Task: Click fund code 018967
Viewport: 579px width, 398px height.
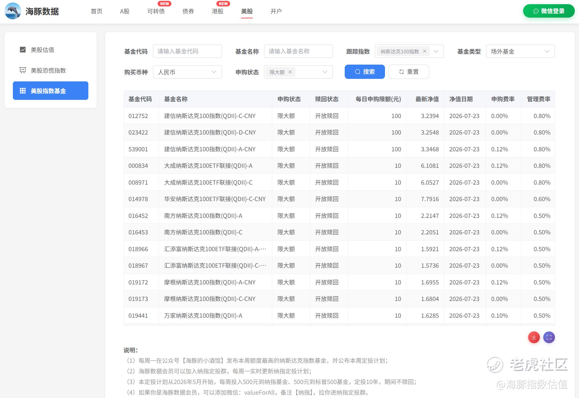Action: [138, 265]
